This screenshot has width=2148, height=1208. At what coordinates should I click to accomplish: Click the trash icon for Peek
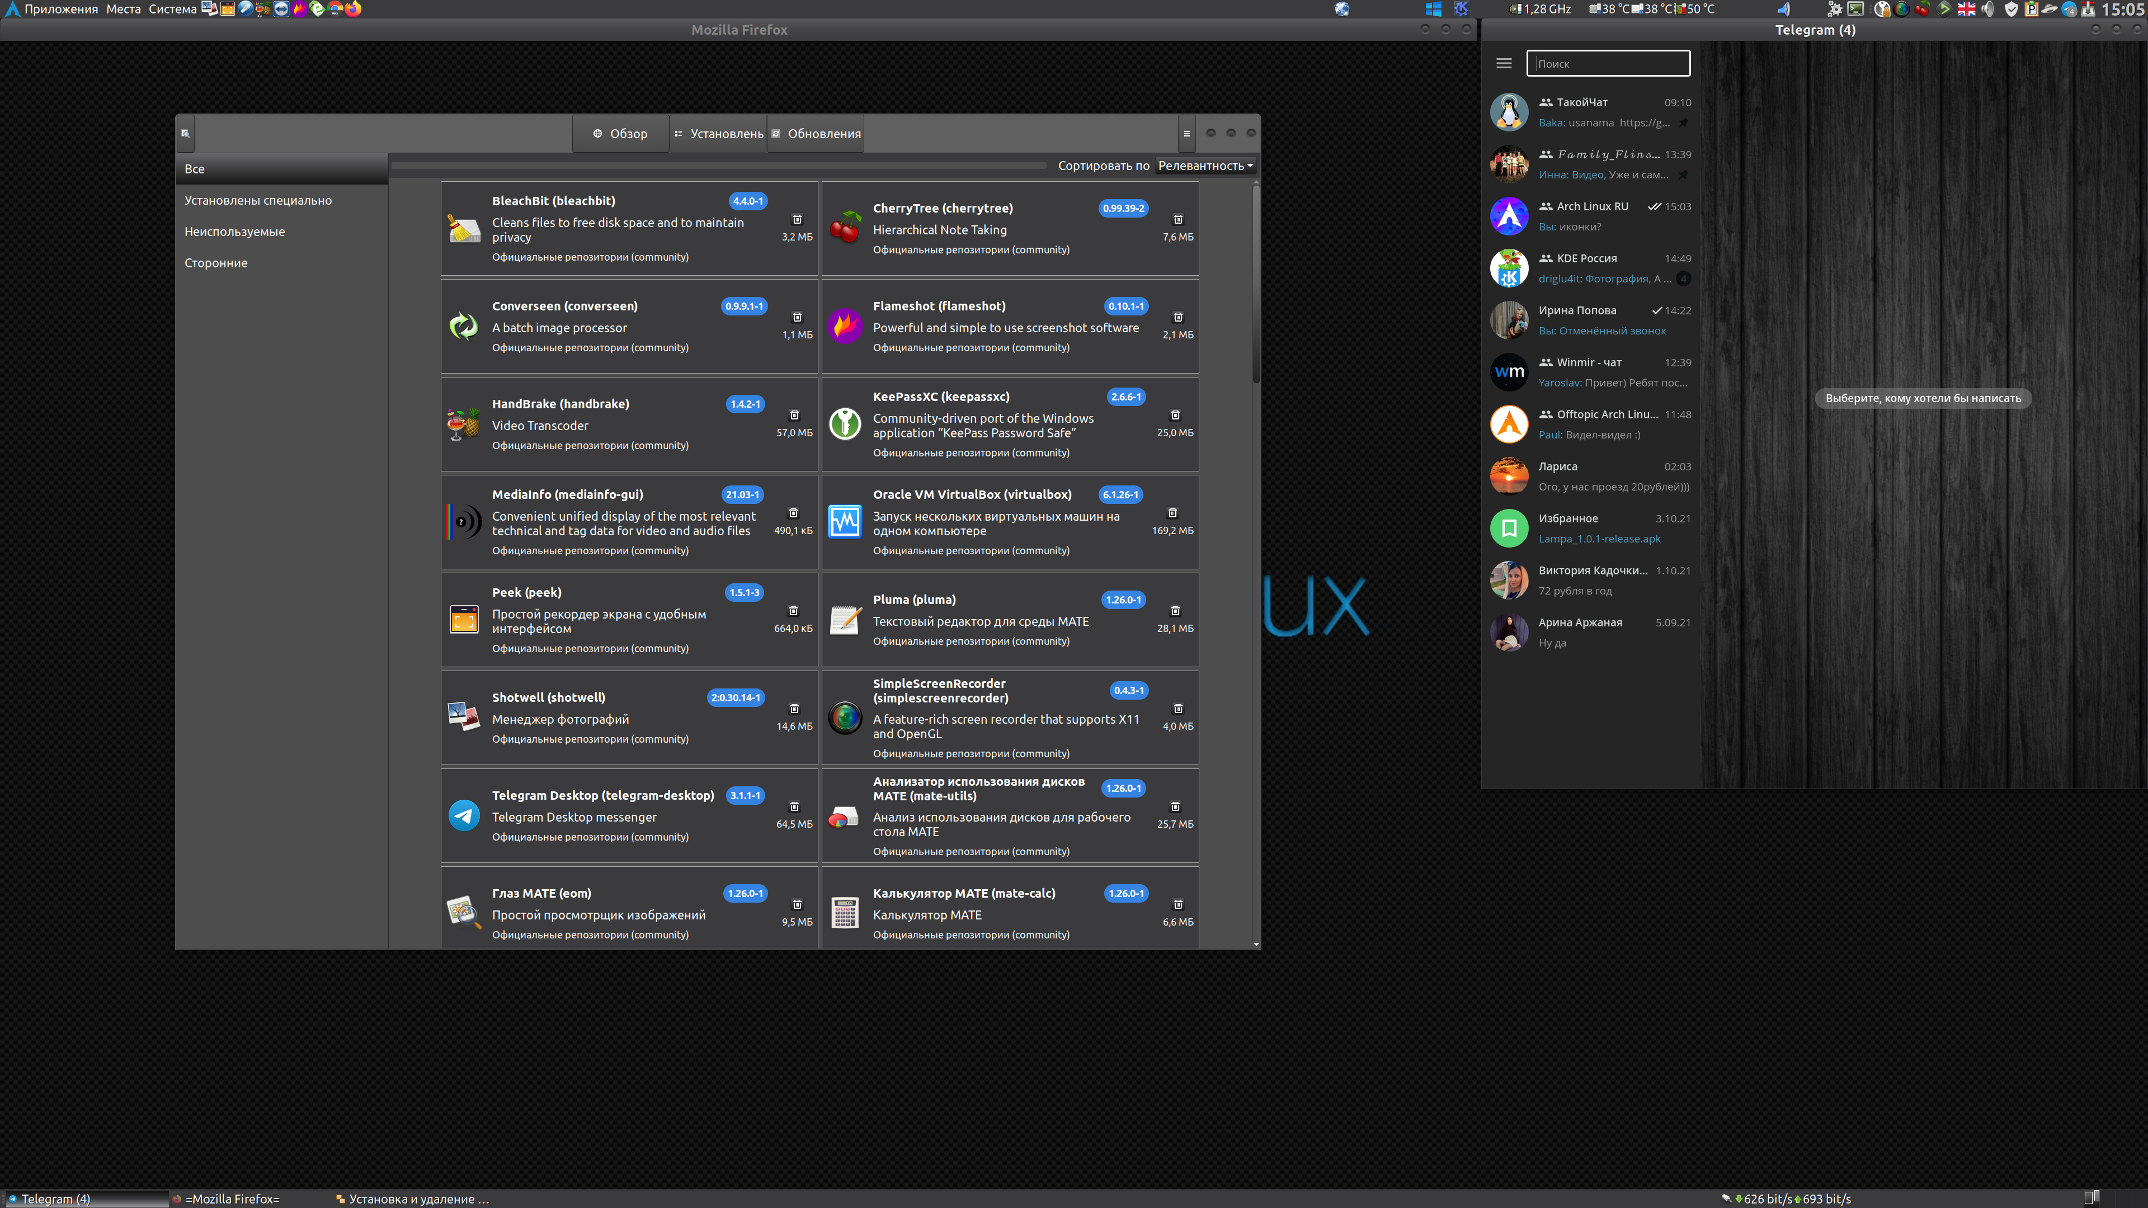tap(794, 610)
